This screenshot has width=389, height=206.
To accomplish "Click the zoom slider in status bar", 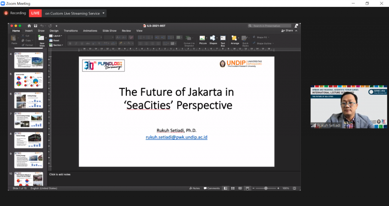I will coord(266,188).
